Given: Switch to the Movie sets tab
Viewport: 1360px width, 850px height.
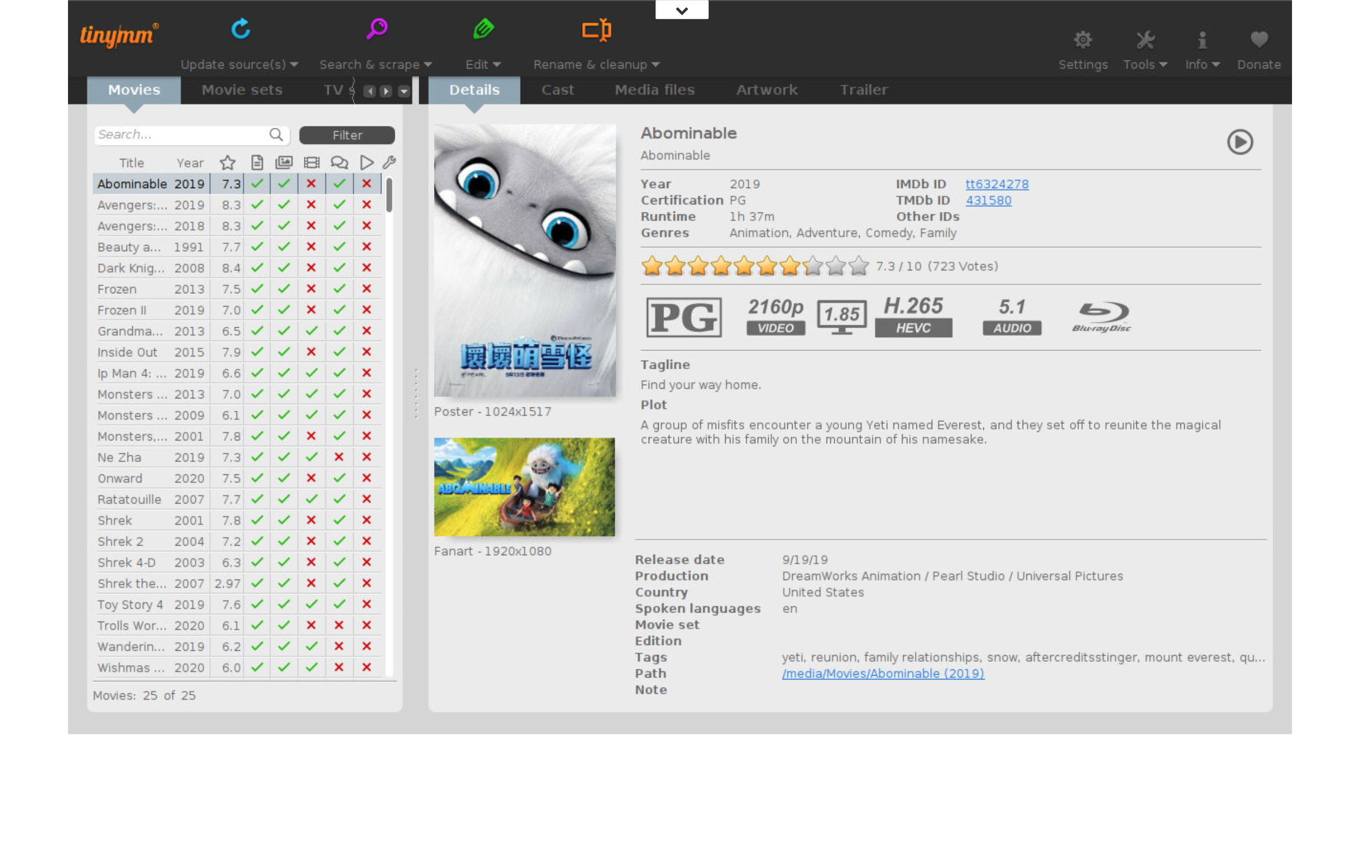Looking at the screenshot, I should [242, 90].
